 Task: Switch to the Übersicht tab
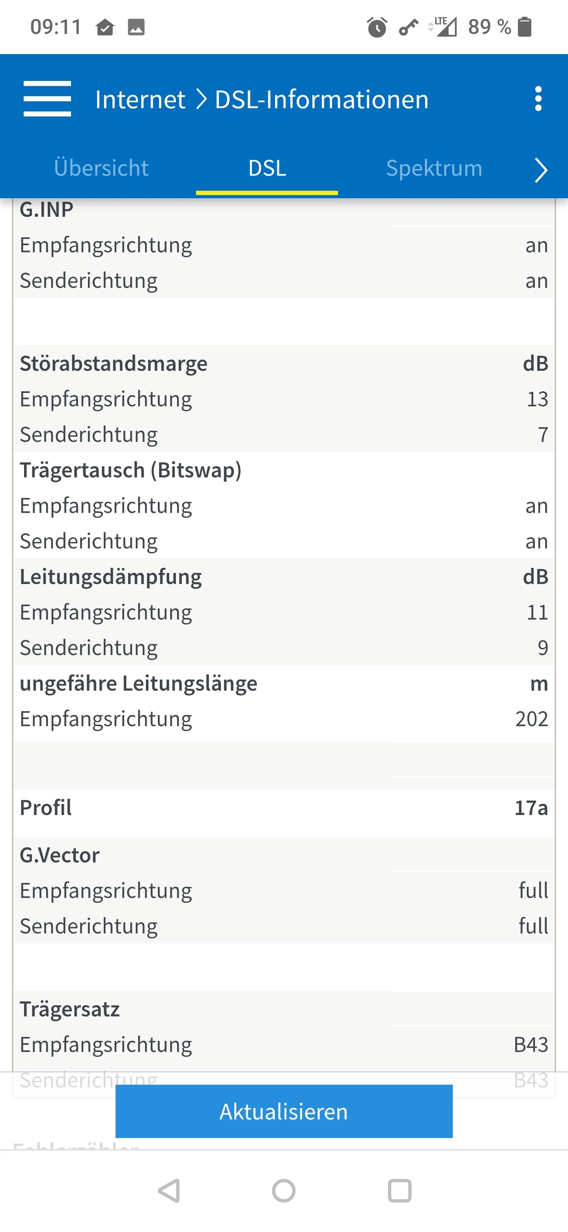[x=101, y=168]
